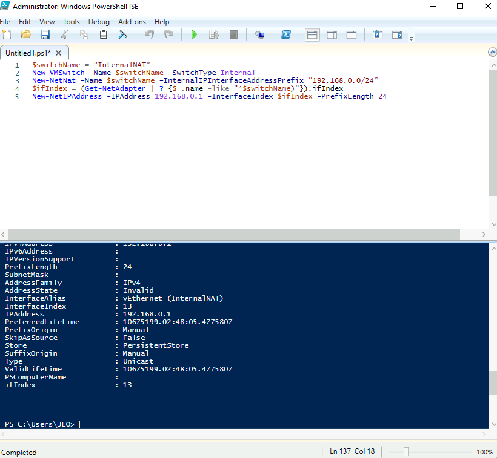Save the script with floppy icon
The width and height of the screenshot is (497, 458).
tap(45, 34)
